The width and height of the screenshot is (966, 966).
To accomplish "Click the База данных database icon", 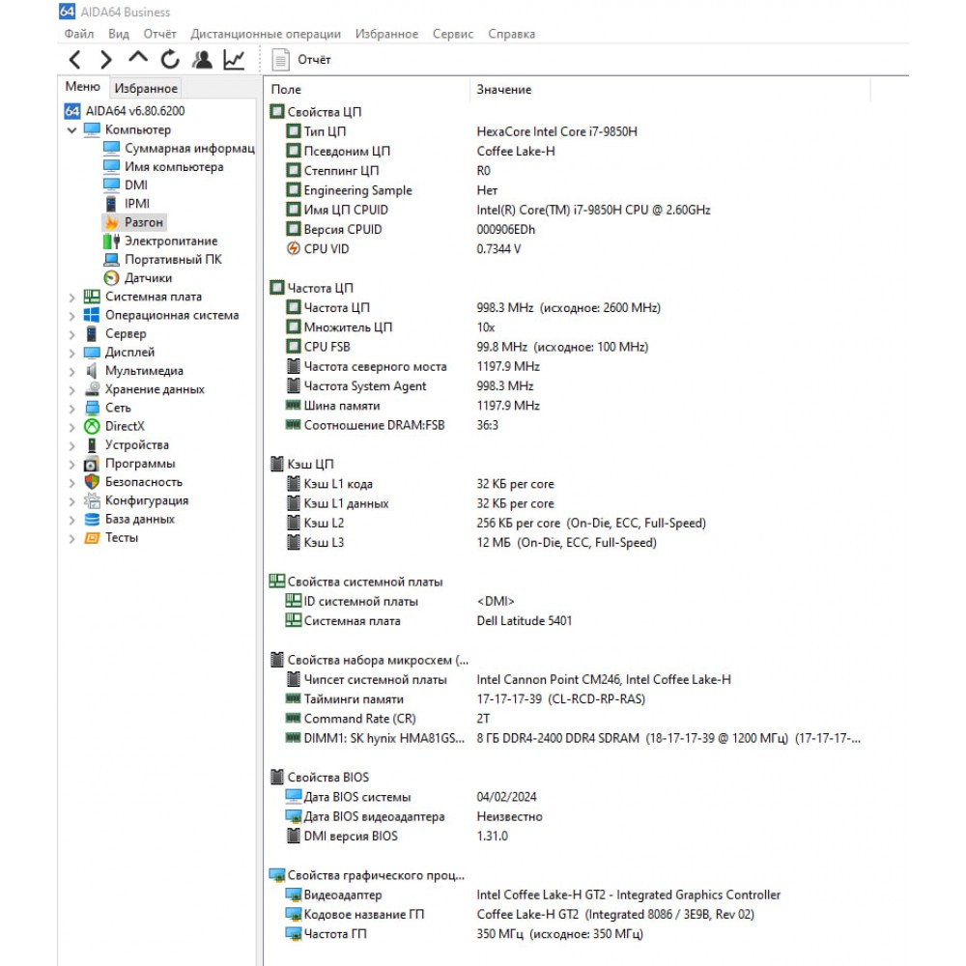I will coord(92,520).
